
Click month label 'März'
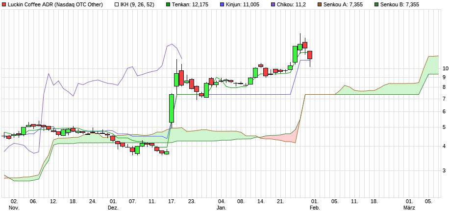tap(409, 208)
